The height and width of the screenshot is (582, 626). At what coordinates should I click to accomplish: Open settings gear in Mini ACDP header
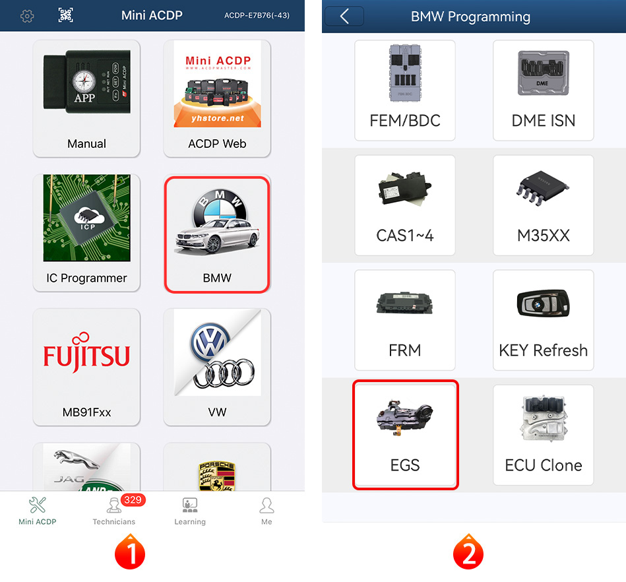[x=27, y=16]
